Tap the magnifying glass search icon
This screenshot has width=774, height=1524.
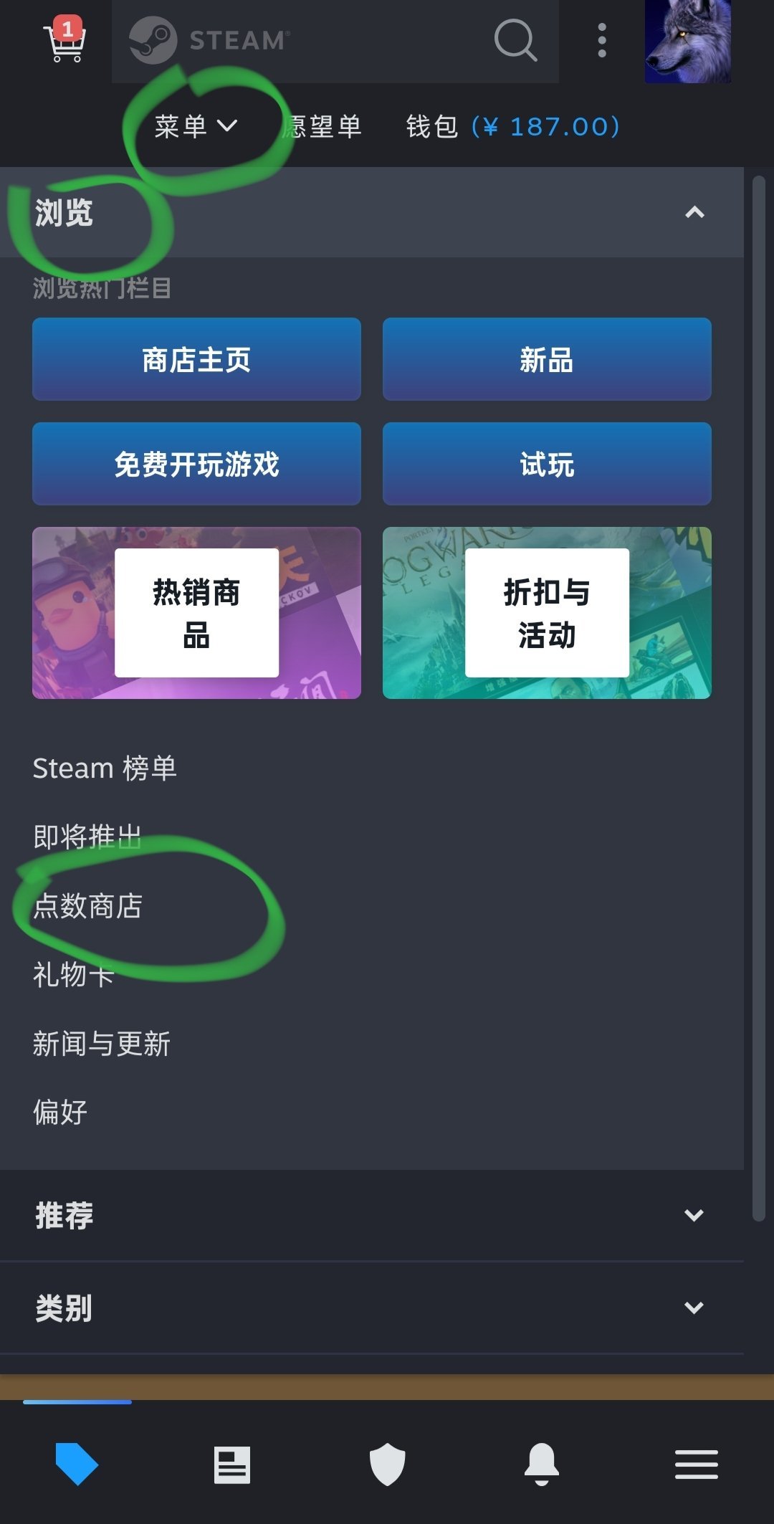coord(515,40)
